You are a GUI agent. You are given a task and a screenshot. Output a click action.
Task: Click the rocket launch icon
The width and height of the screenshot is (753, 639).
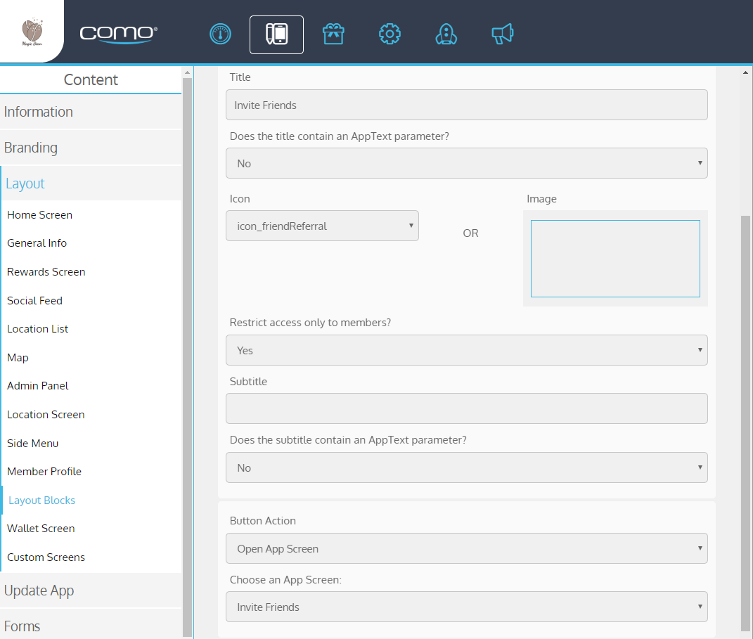coord(446,34)
